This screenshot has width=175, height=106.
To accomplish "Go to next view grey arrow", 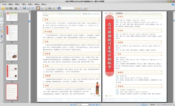I will [x=100, y=105].
